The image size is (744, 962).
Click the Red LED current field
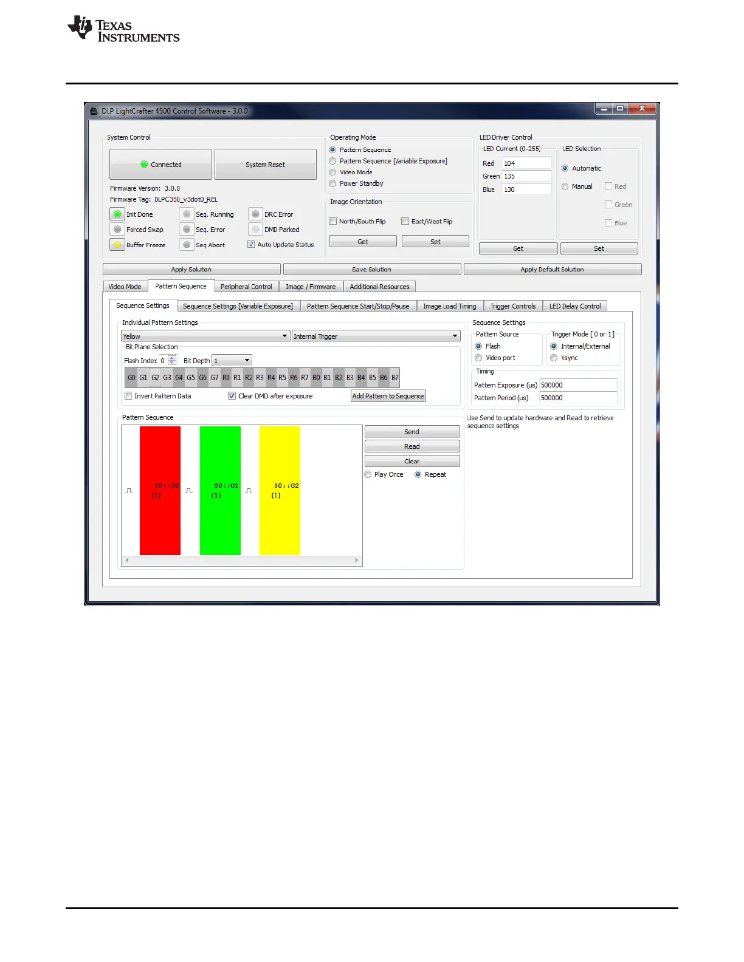point(526,163)
